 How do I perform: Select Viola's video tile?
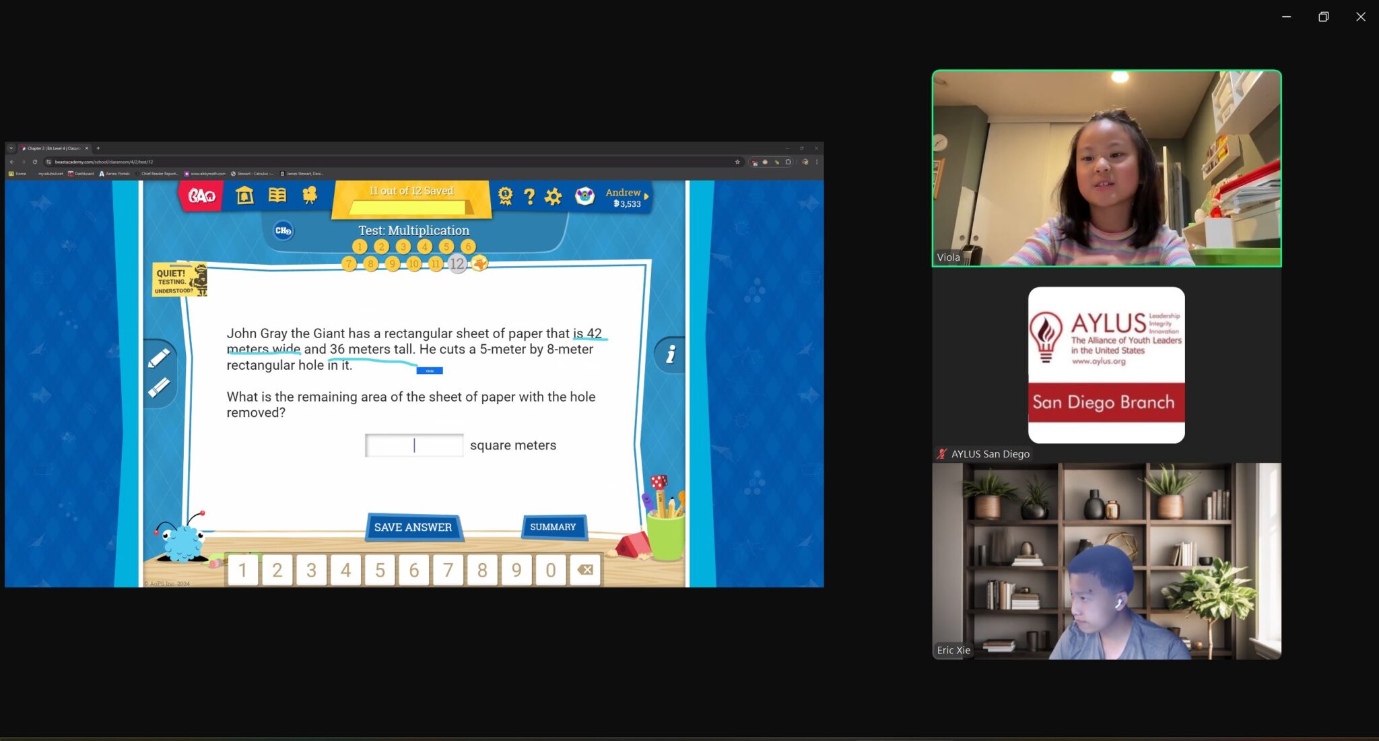[1106, 168]
